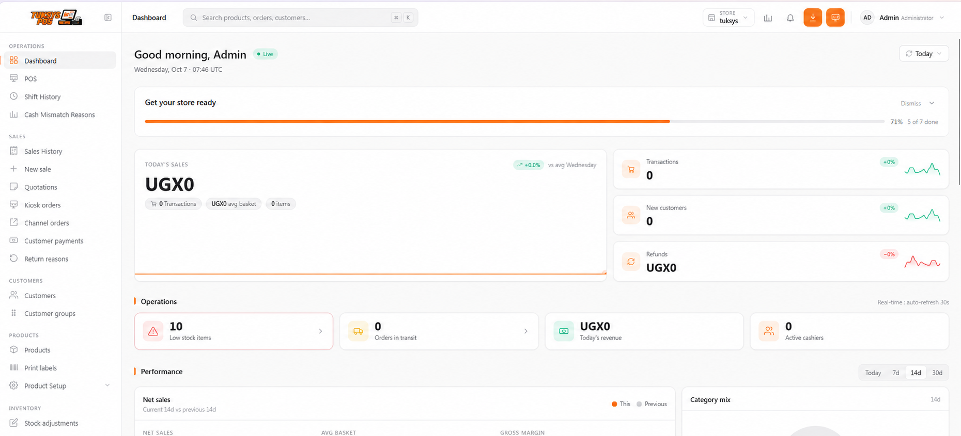
Task: Open Customer payments
Action: [x=60, y=241]
